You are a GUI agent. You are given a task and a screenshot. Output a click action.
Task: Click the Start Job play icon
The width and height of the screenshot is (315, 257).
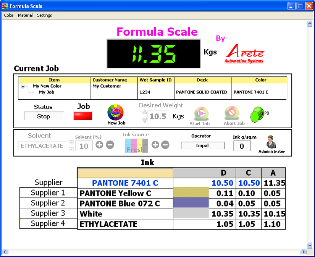pyautogui.click(x=201, y=113)
